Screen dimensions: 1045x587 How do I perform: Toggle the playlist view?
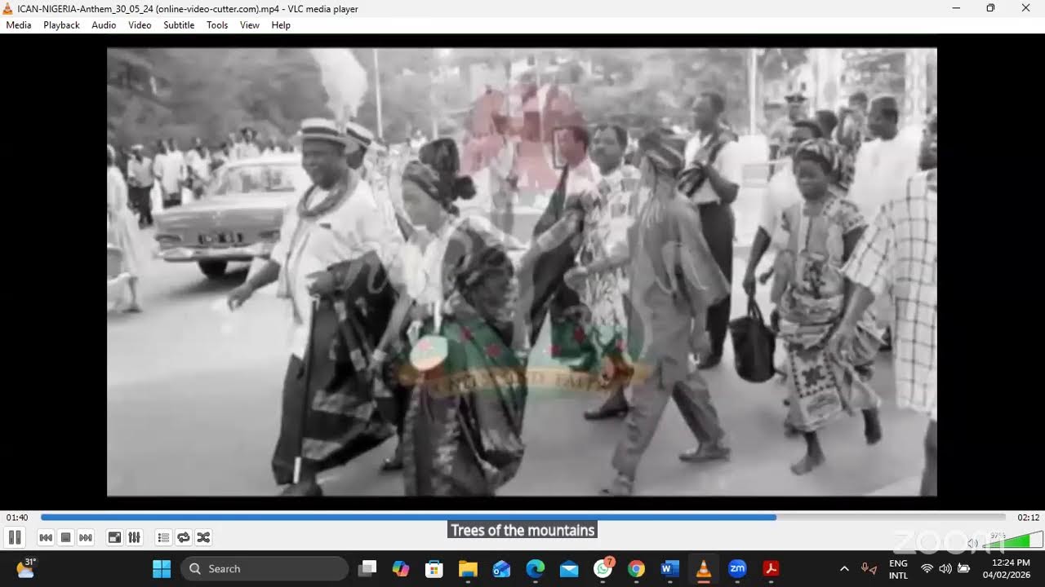[163, 537]
